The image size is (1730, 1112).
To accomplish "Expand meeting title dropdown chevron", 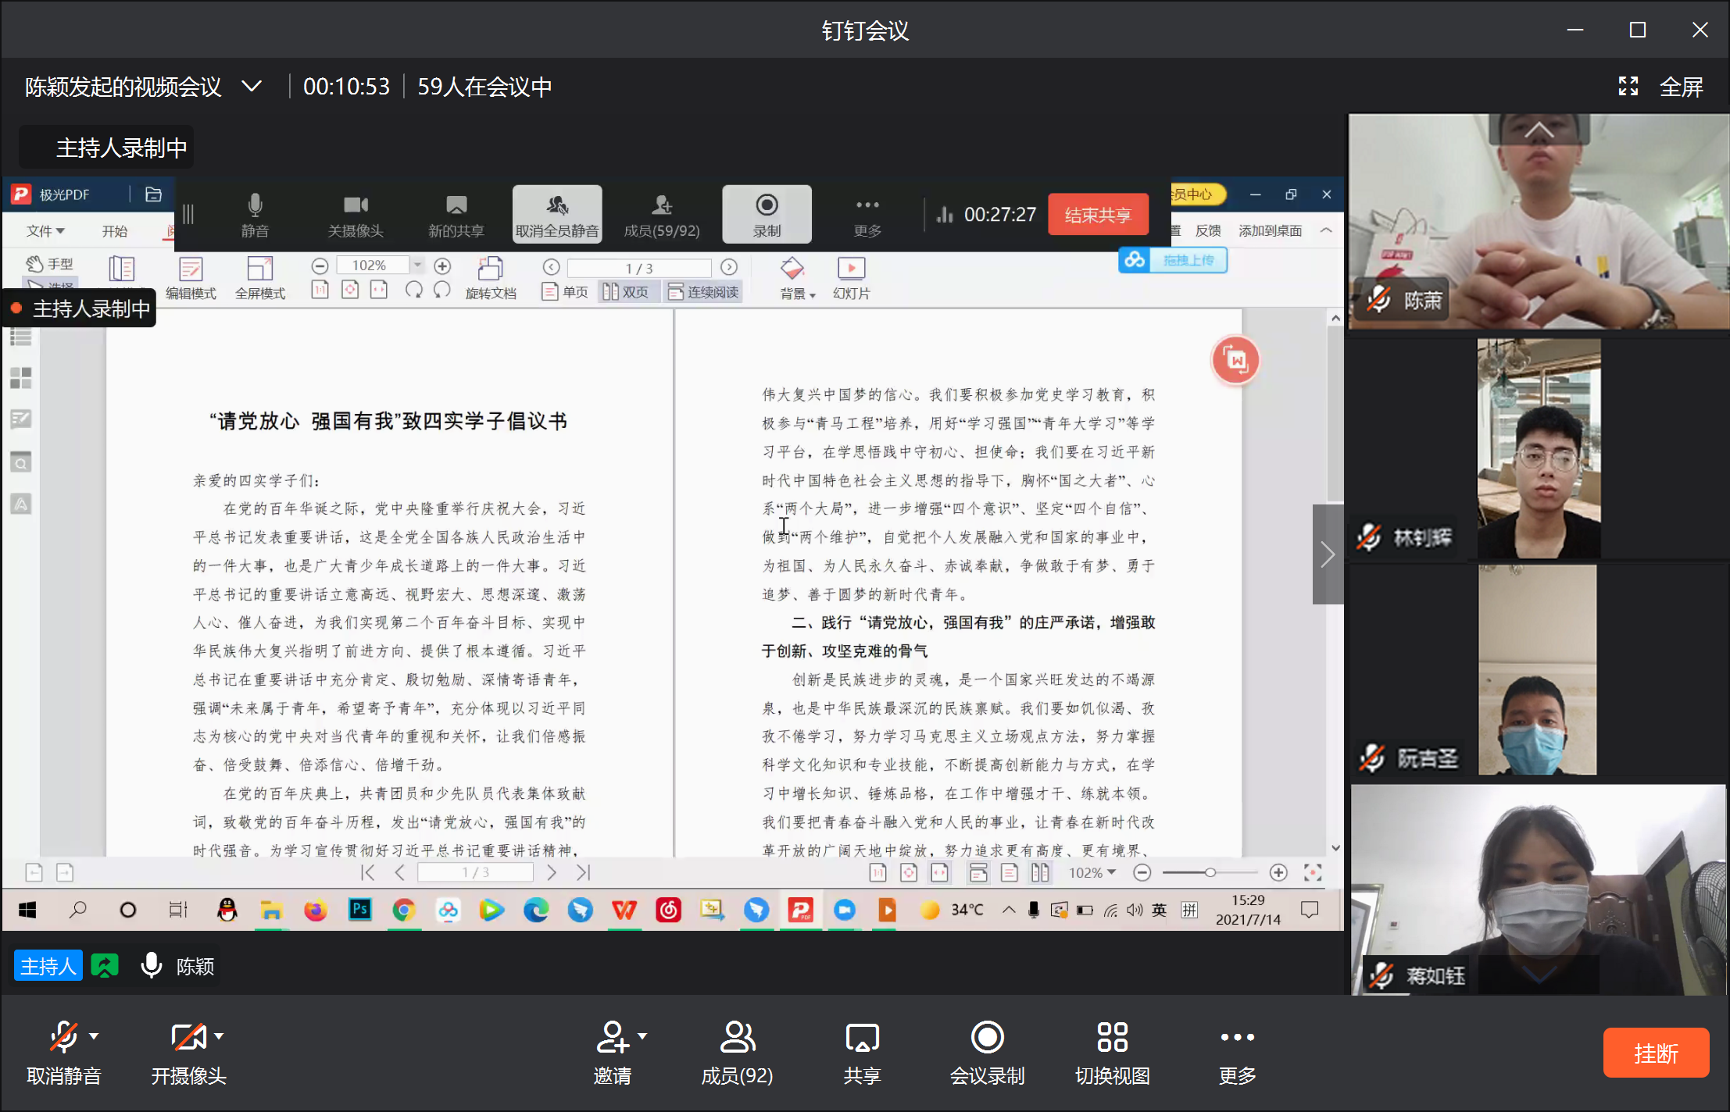I will click(252, 86).
